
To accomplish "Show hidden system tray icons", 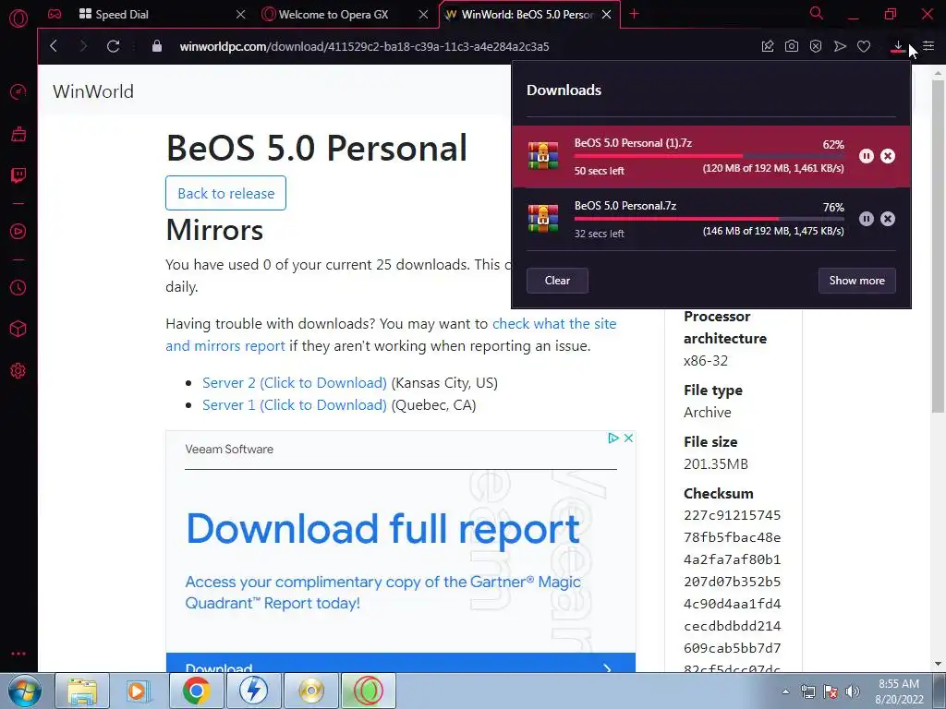I will pyautogui.click(x=785, y=691).
